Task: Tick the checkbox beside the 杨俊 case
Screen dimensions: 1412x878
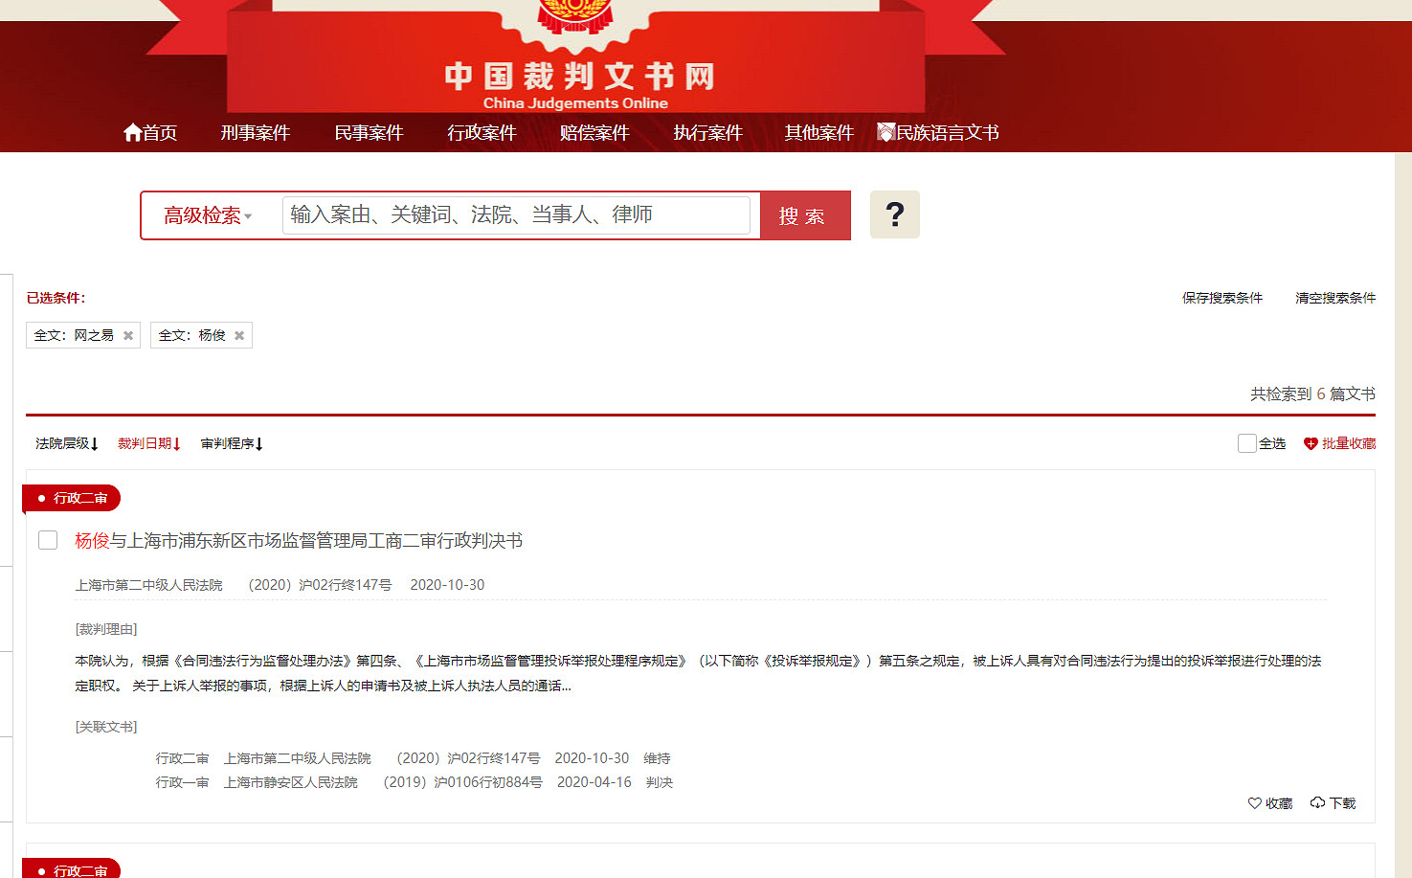Action: (48, 541)
